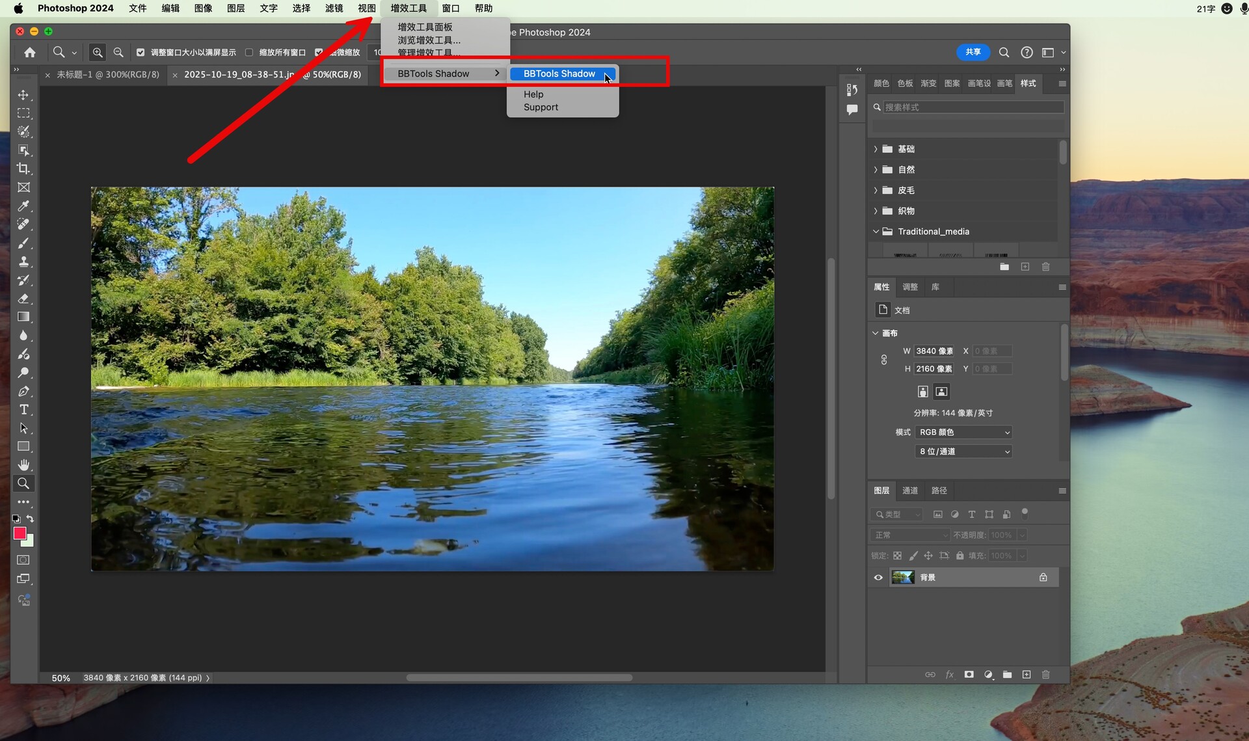Select the Crop tool
The image size is (1249, 741).
tap(23, 168)
